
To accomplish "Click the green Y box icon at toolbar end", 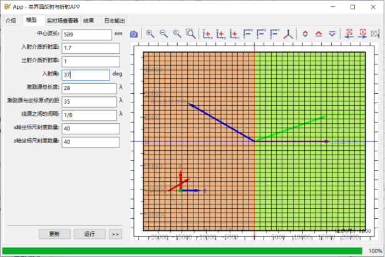I will pyautogui.click(x=375, y=34).
